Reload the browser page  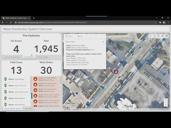point(11,22)
